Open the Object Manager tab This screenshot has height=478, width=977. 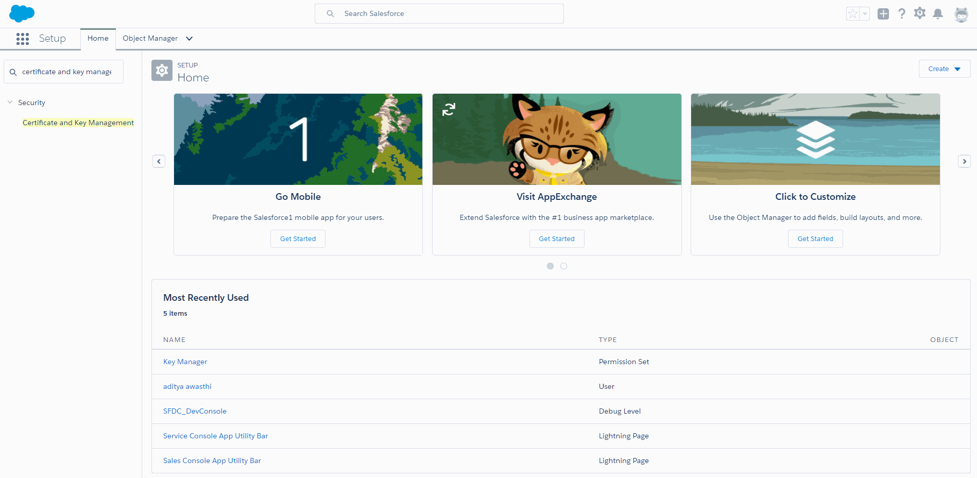click(150, 38)
